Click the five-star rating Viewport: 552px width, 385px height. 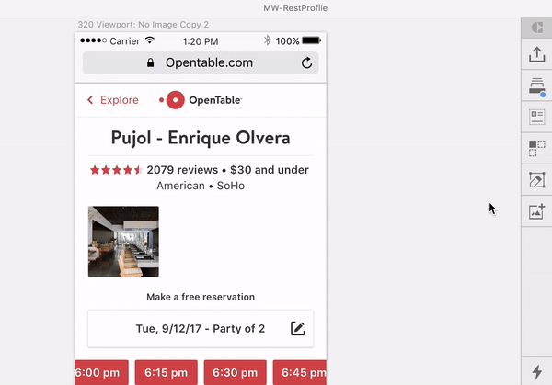(x=116, y=170)
